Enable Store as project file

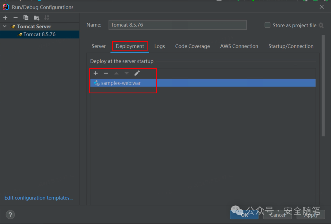point(267,25)
